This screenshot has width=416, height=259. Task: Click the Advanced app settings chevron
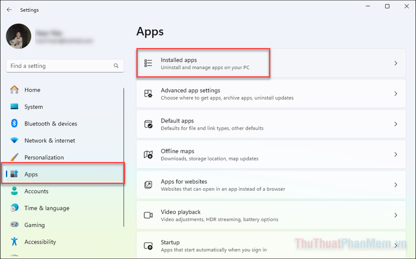396,94
